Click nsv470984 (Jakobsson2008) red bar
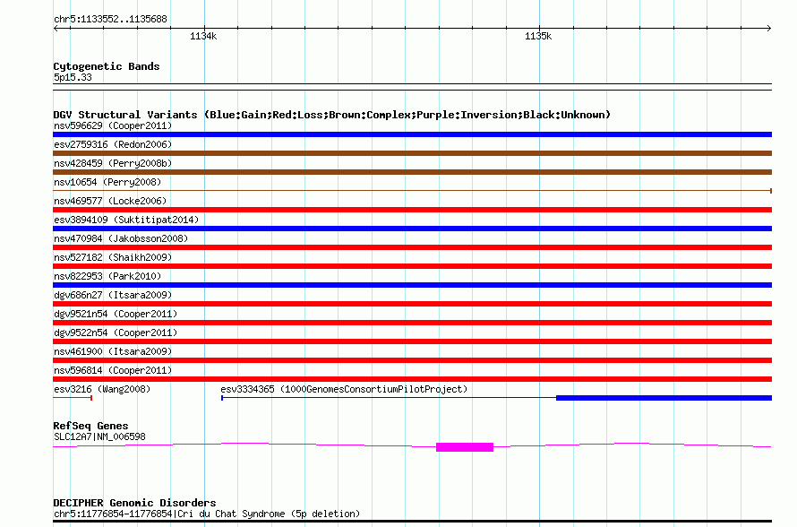 click(412, 247)
